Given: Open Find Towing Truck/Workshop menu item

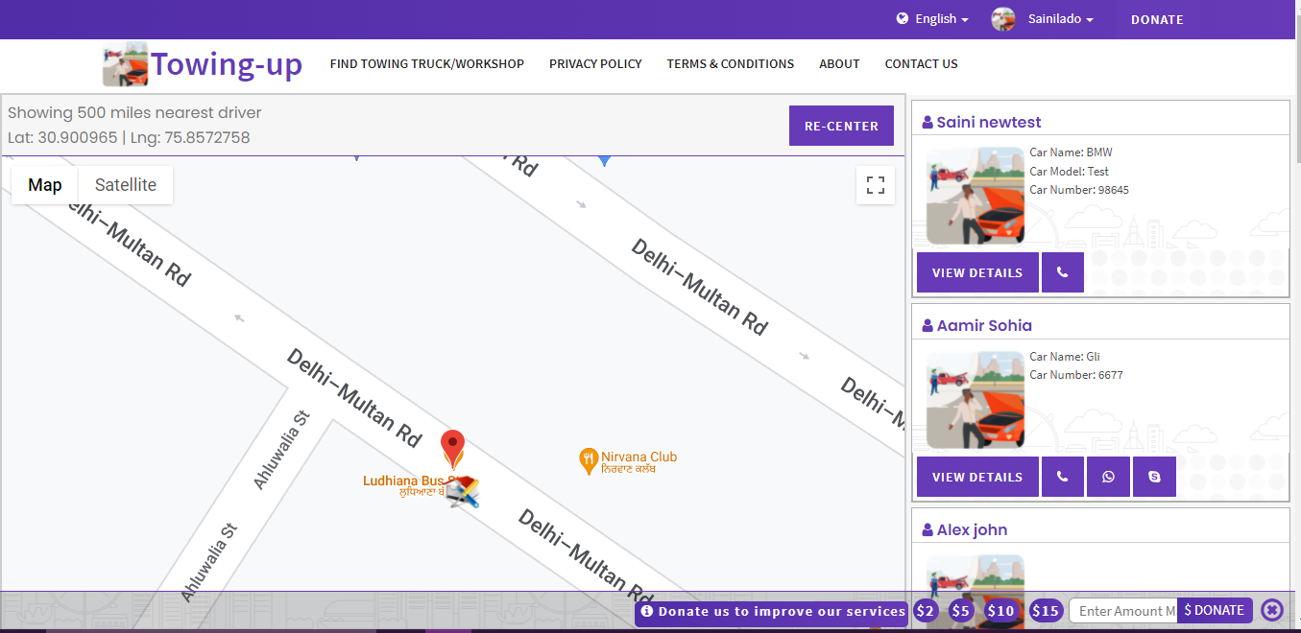Looking at the screenshot, I should click(x=427, y=64).
